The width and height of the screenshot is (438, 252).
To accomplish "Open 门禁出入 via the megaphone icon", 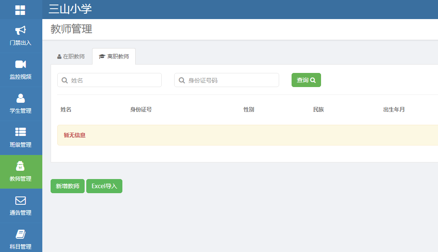I will [21, 31].
